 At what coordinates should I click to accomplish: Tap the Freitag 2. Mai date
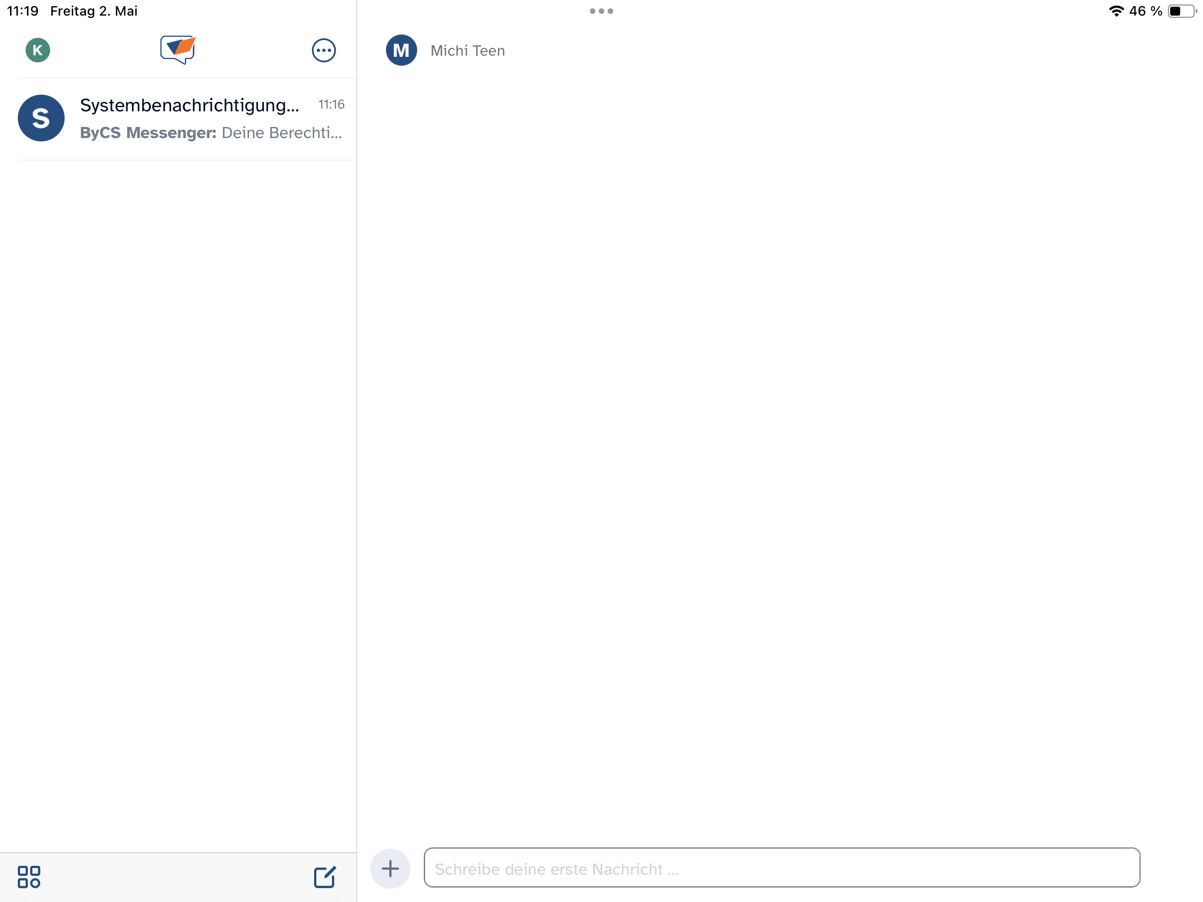pyautogui.click(x=94, y=11)
